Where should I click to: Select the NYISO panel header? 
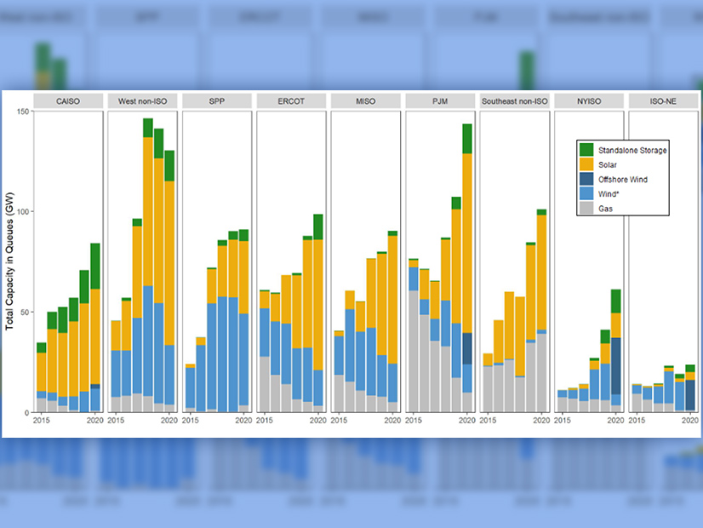coord(587,100)
